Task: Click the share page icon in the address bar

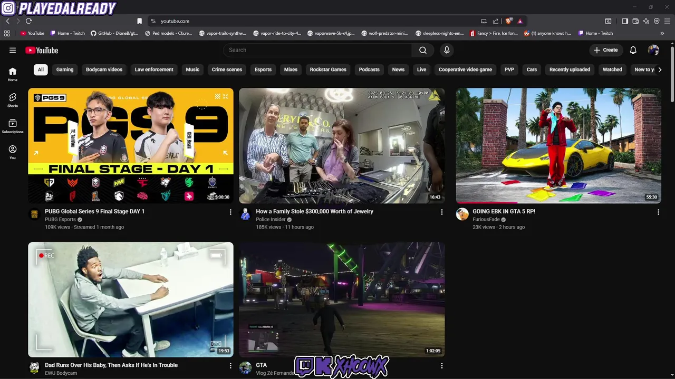Action: pos(496,21)
